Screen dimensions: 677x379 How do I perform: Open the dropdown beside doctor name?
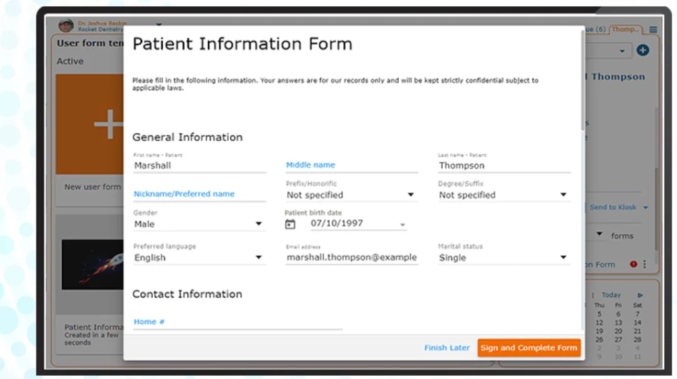pos(159,24)
